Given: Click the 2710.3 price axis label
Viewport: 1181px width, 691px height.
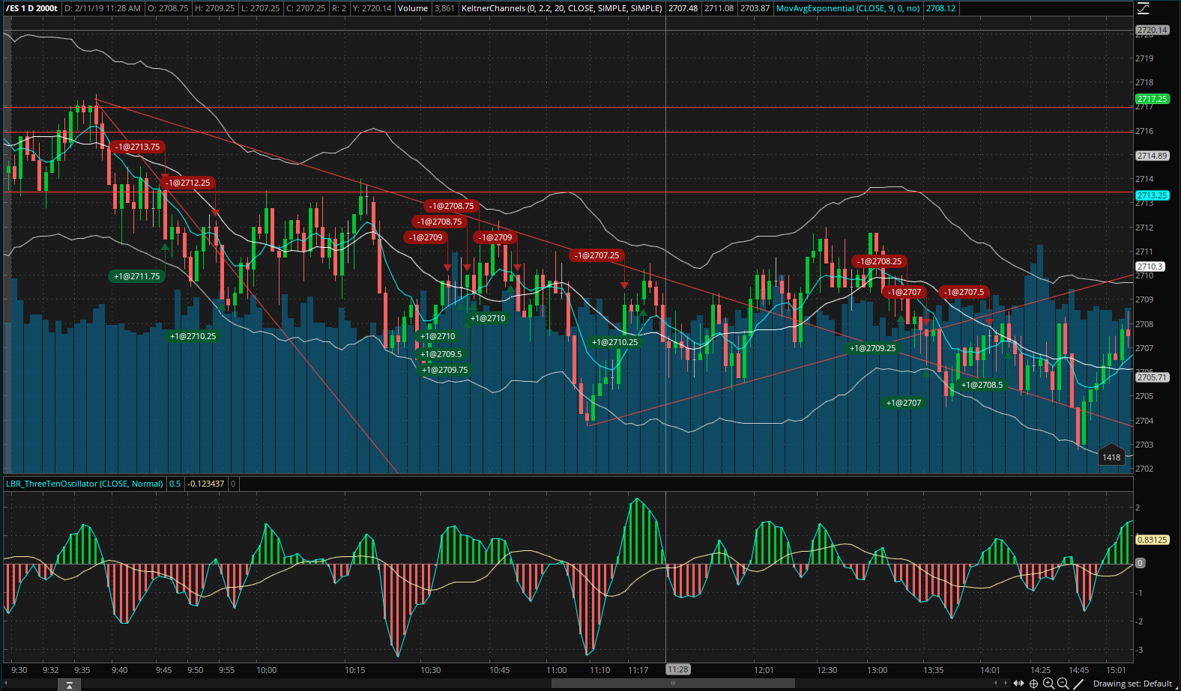Looking at the screenshot, I should click(x=1150, y=267).
